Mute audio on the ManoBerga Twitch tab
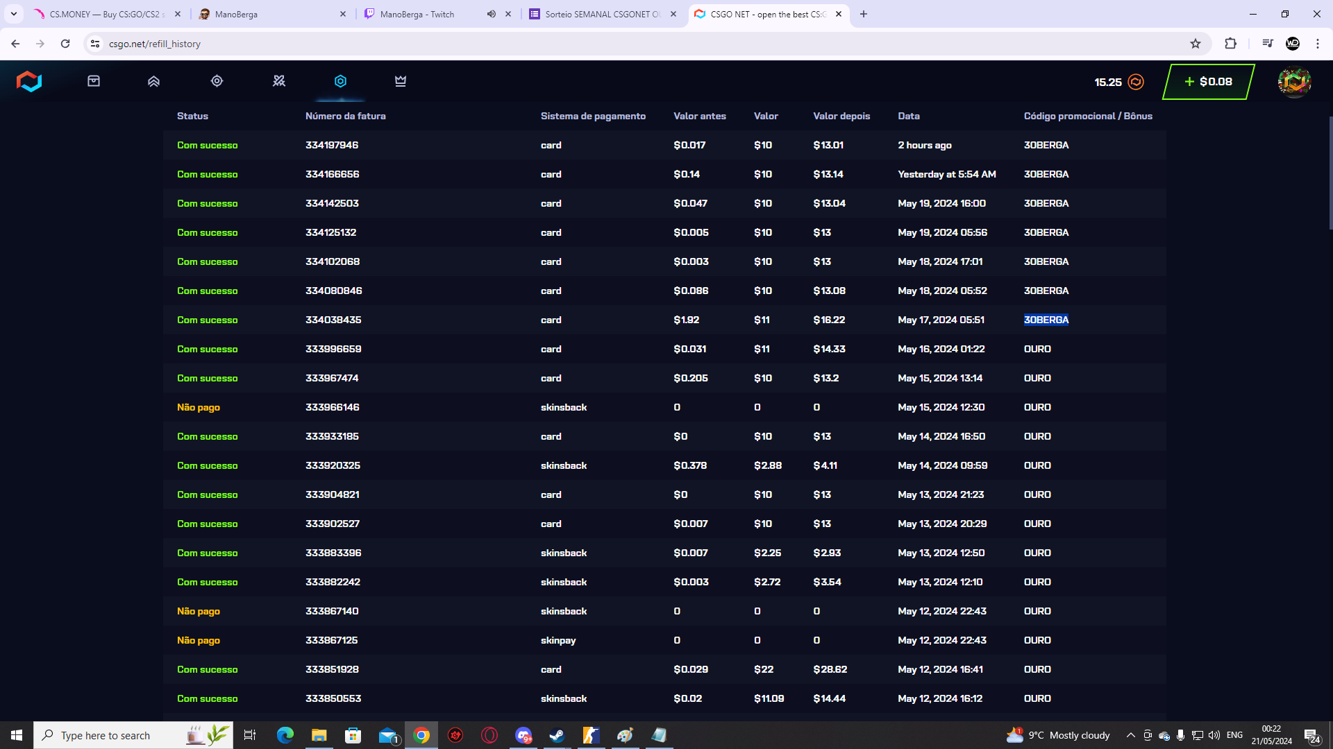 492,14
